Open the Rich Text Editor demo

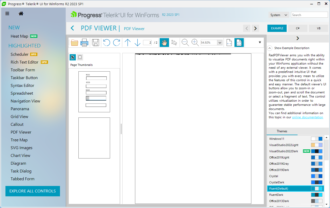(24, 62)
